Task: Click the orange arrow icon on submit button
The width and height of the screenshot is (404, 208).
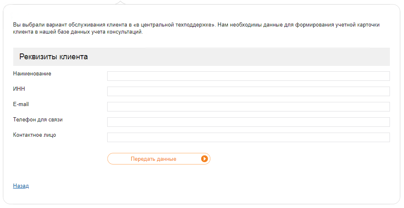Action: [x=204, y=159]
